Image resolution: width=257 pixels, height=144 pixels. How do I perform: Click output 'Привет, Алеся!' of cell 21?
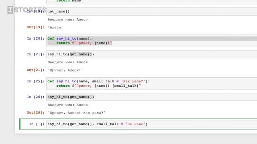tap(65, 70)
